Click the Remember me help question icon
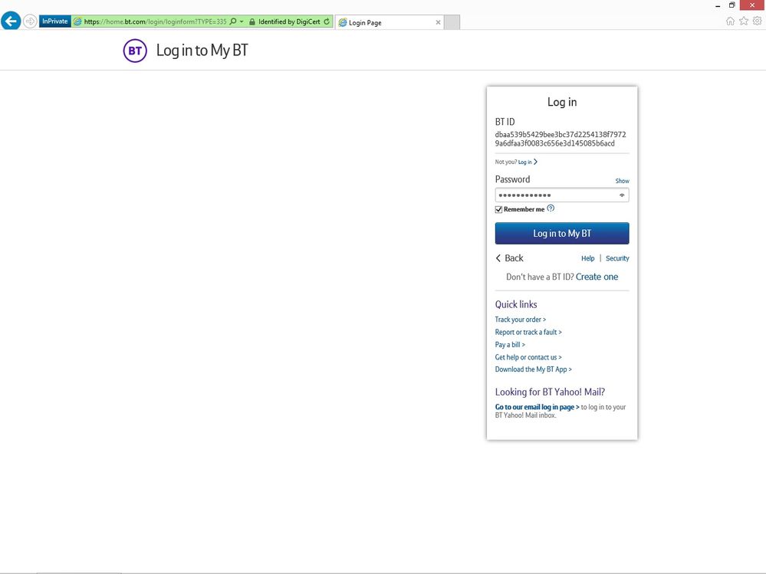Viewport: 766px width, 574px height. [551, 208]
